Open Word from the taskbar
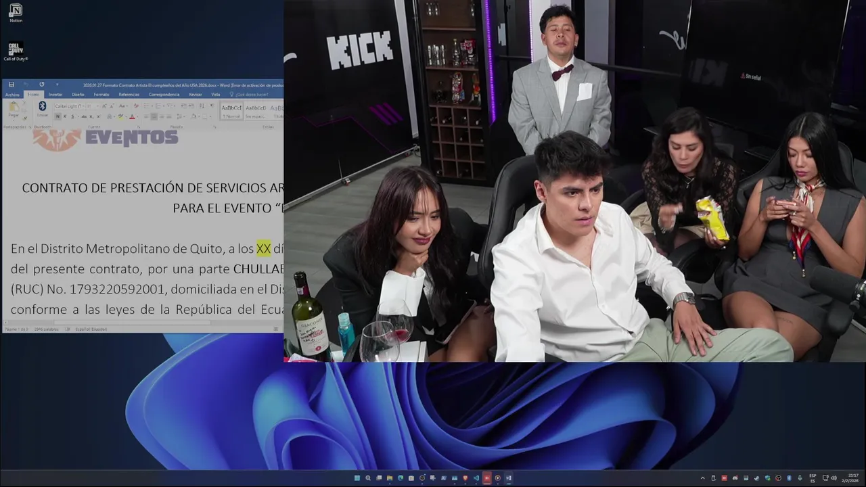The width and height of the screenshot is (866, 487). (509, 478)
